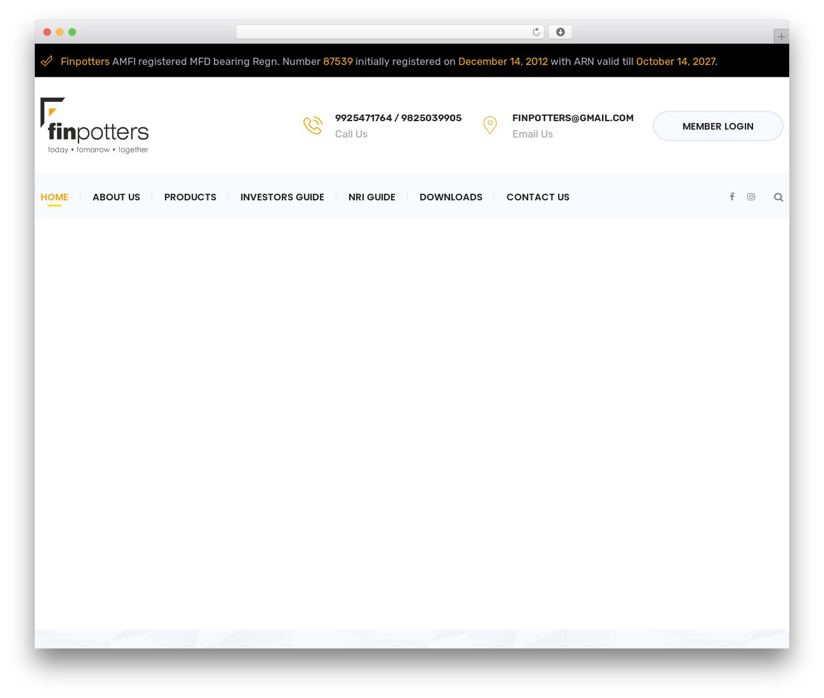
Task: Reload the page using the browser refresh icon
Action: pos(536,32)
